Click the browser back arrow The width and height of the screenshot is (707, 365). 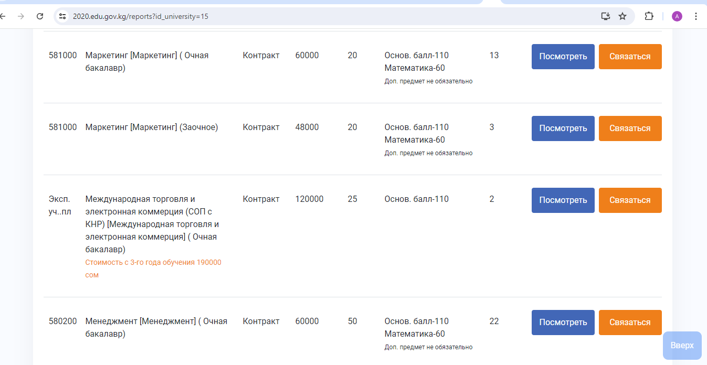3,16
